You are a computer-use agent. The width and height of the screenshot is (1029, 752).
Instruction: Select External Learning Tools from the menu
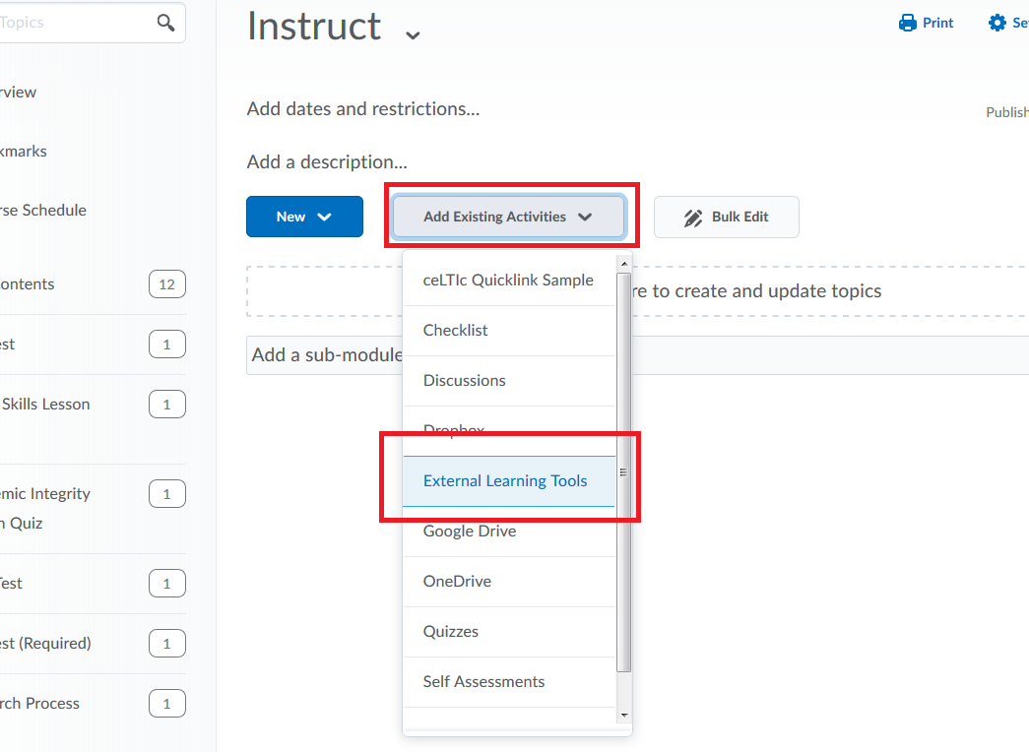(x=505, y=480)
